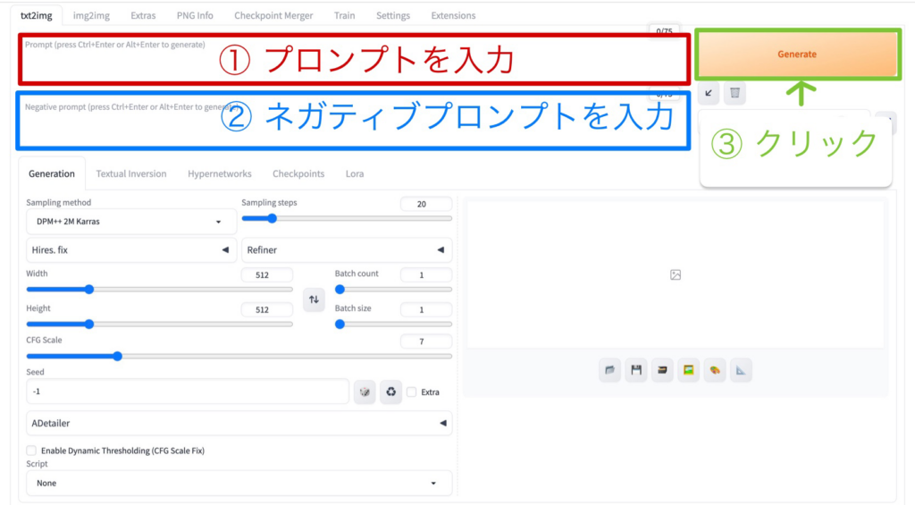Open the Script dropdown showing None

coord(239,483)
